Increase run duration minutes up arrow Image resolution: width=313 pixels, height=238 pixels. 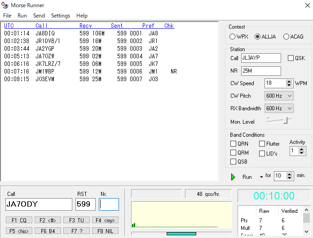[x=289, y=174]
